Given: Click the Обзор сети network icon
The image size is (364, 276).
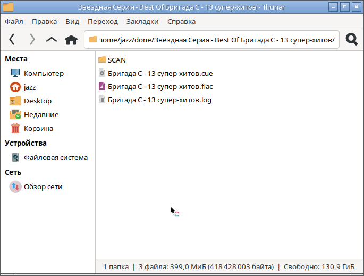Looking at the screenshot, I should pyautogui.click(x=15, y=186).
